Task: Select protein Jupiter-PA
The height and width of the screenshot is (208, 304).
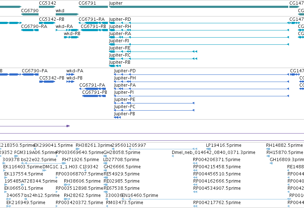Action: (201, 89)
